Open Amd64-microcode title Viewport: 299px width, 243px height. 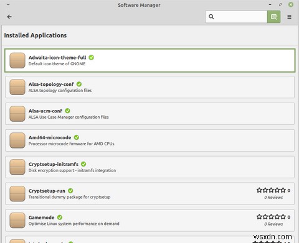click(50, 137)
